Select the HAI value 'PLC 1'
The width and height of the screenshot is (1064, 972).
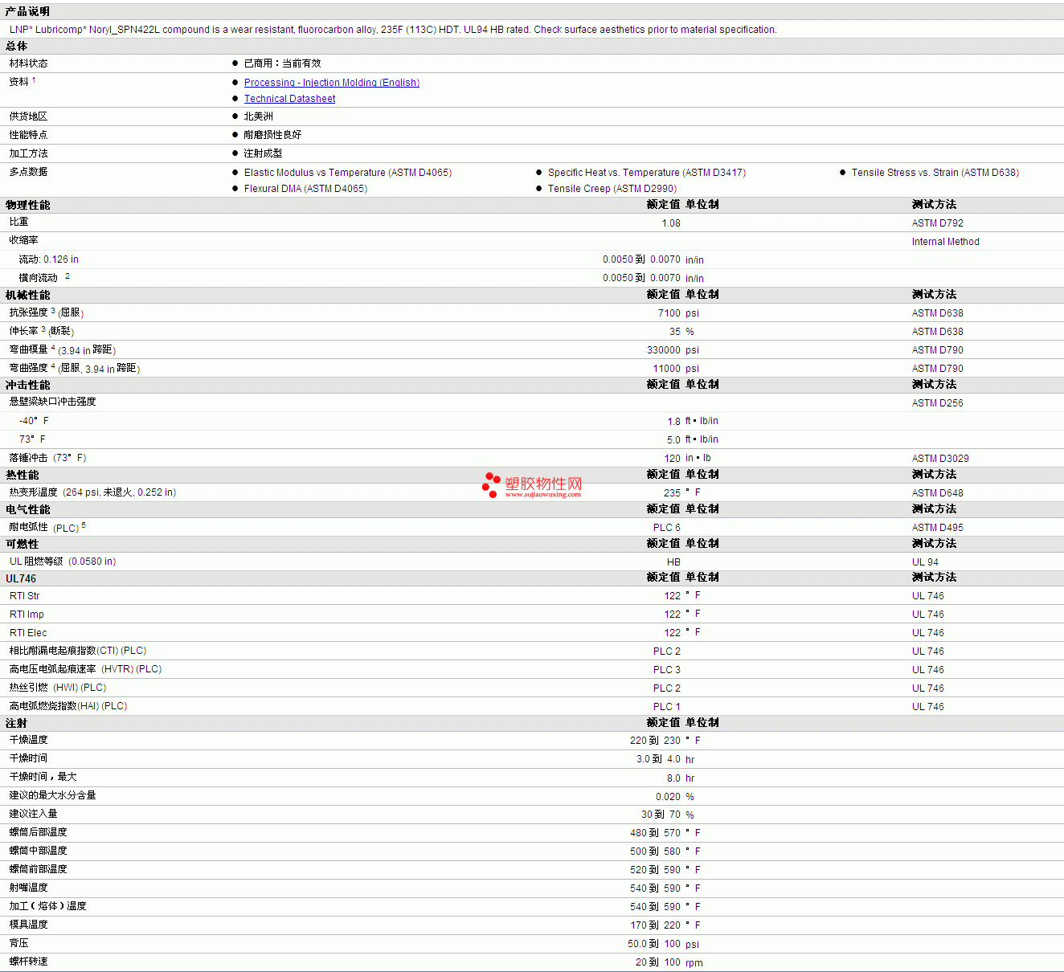click(x=667, y=707)
